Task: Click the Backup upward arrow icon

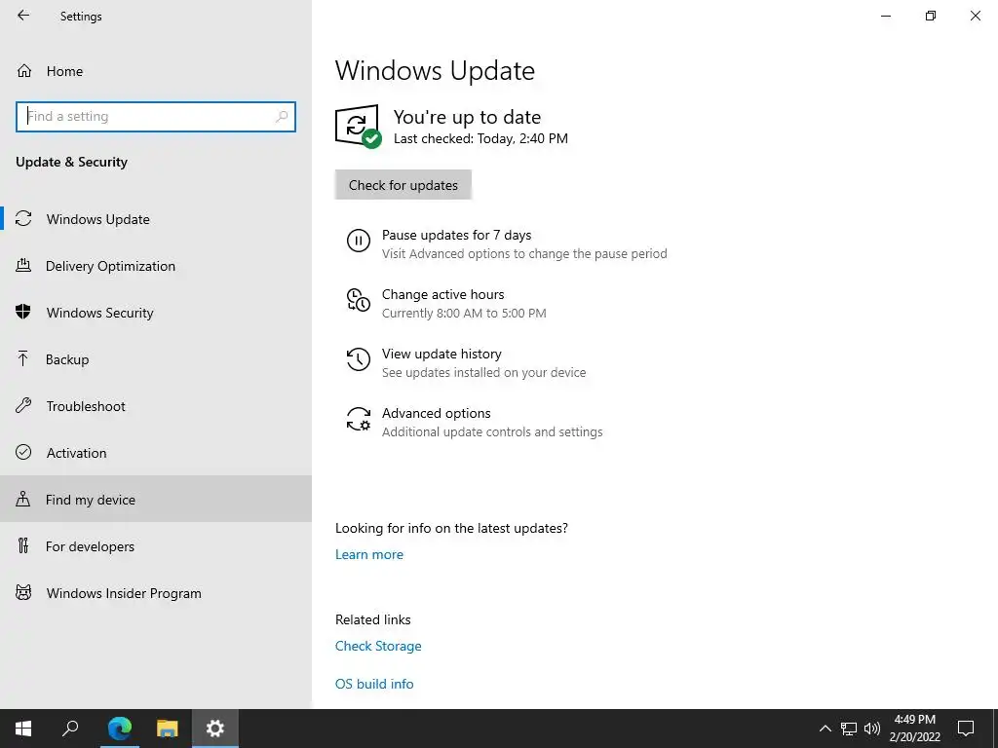Action: pos(23,358)
